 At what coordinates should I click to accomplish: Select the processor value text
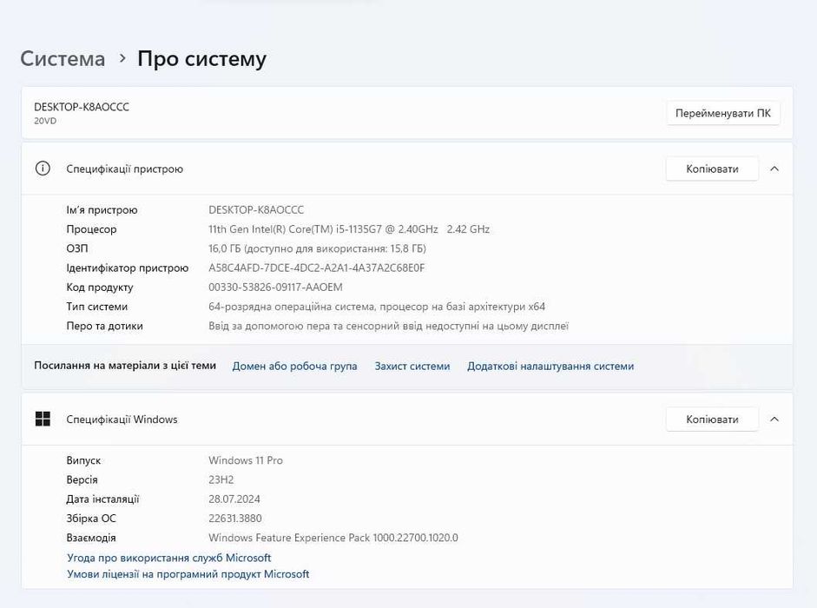click(349, 229)
